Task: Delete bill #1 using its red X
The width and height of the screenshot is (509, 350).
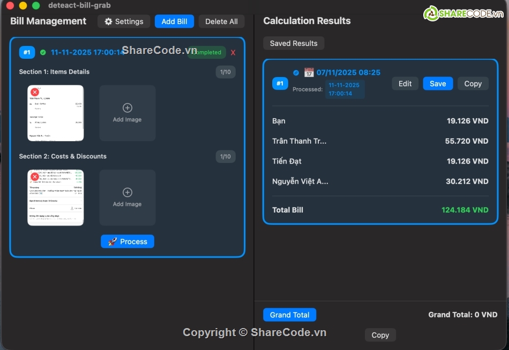Action: pos(233,52)
